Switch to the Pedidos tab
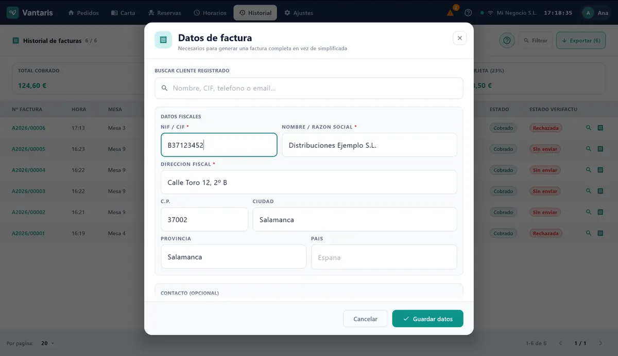618x356 pixels. [x=83, y=13]
